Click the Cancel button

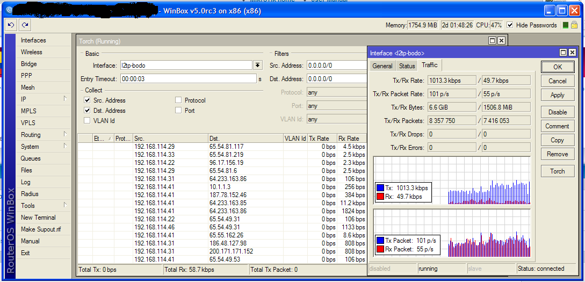point(558,81)
